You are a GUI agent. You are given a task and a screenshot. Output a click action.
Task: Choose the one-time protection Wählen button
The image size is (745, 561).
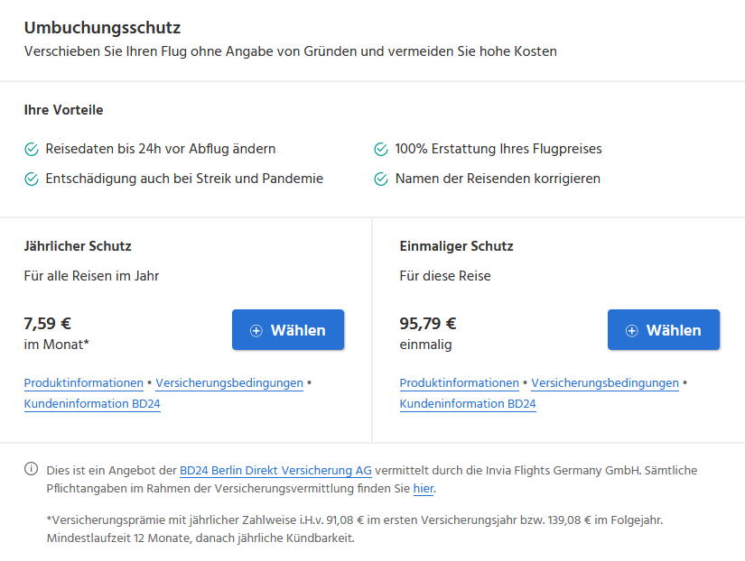[664, 330]
